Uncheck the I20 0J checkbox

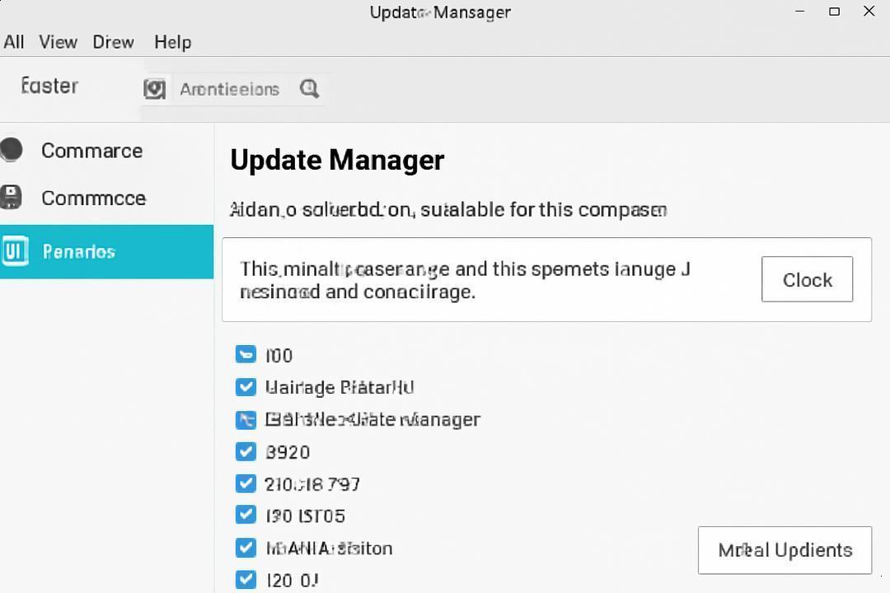pyautogui.click(x=246, y=579)
